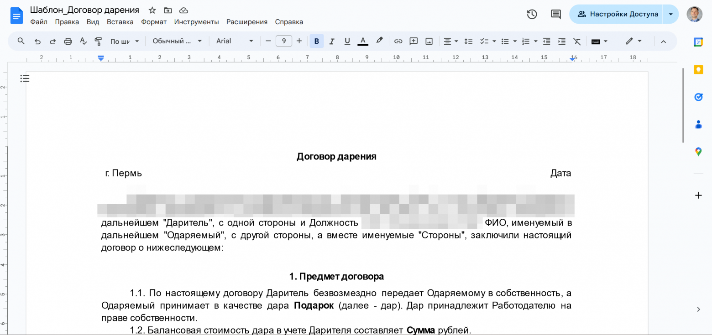This screenshot has height=335, width=712.
Task: Click the Настройки Доступа share button
Action: coord(616,14)
